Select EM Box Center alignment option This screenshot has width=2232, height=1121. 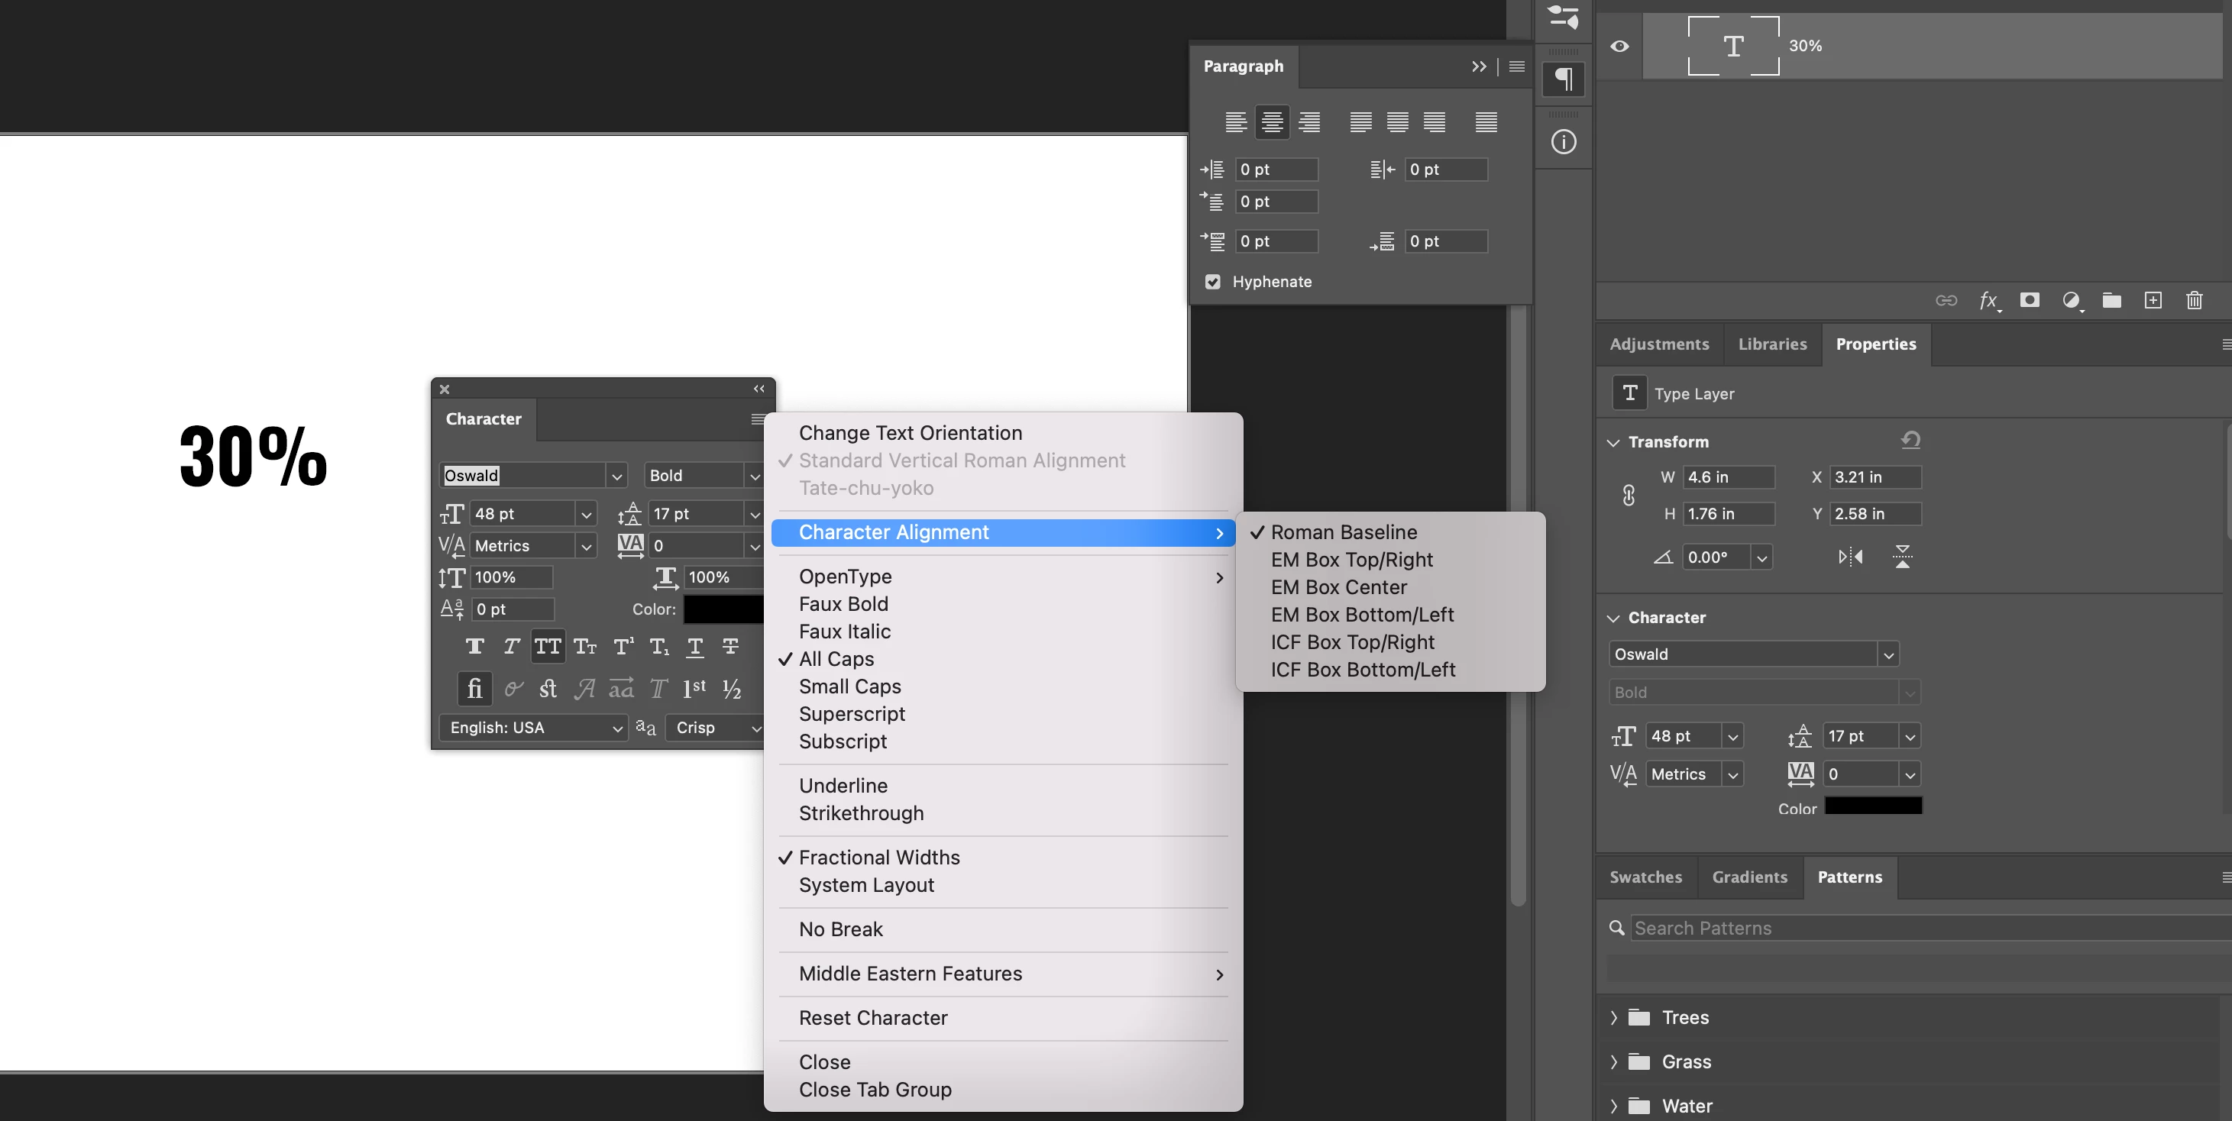click(1338, 586)
